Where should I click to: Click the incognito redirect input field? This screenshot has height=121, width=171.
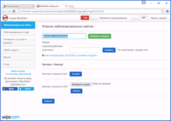tap(85, 50)
